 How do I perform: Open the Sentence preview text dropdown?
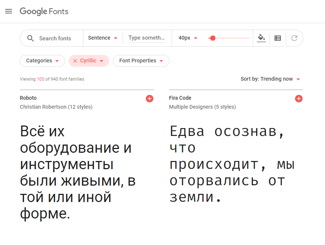(103, 38)
